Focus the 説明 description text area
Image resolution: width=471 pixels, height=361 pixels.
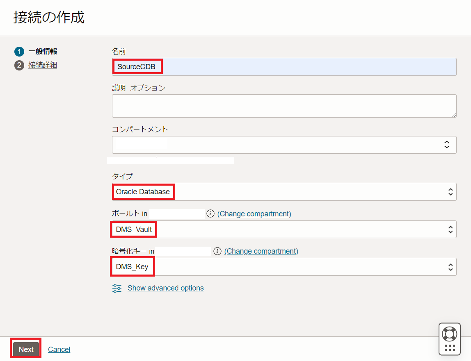[x=284, y=106]
